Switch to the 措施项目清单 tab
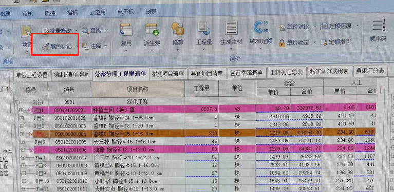This screenshot has height=192, width=394. pyautogui.click(x=168, y=74)
